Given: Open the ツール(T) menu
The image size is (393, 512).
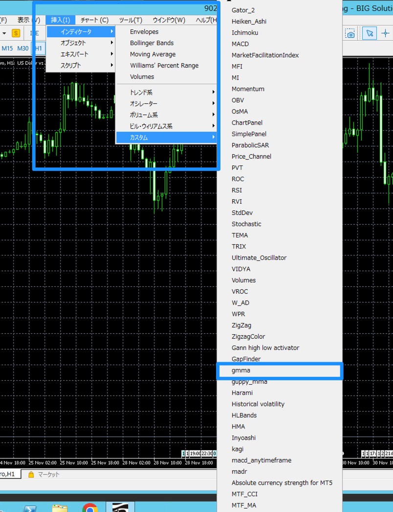Looking at the screenshot, I should click(131, 20).
